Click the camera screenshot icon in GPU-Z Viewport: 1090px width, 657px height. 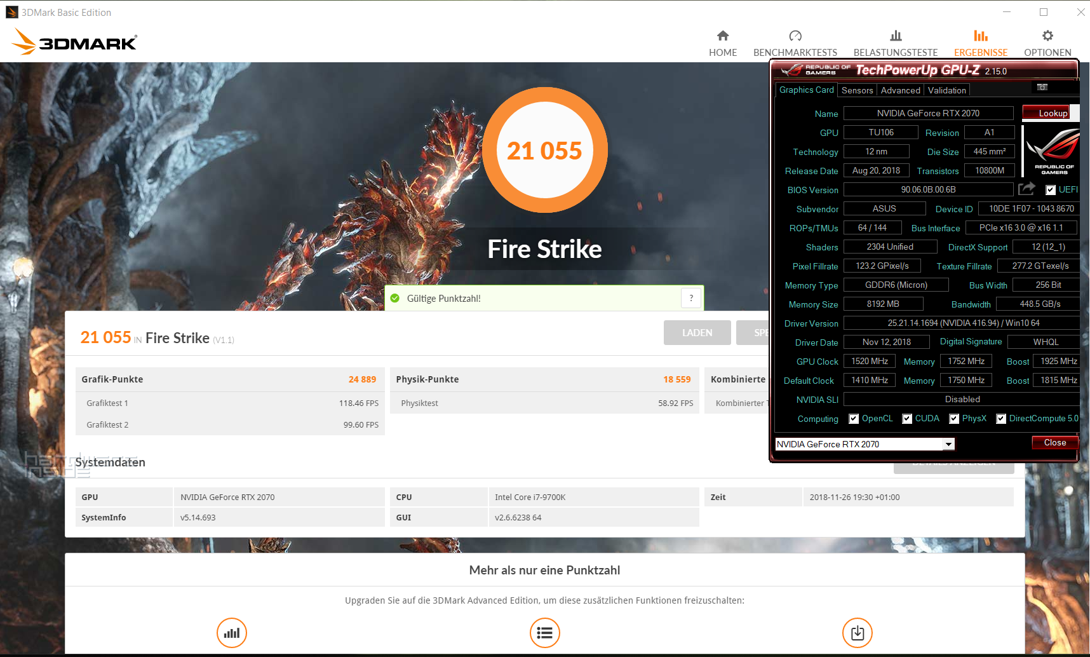point(1042,87)
